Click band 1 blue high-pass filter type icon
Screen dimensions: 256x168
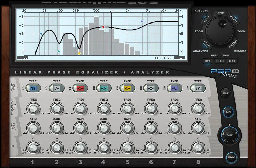coord(34,88)
